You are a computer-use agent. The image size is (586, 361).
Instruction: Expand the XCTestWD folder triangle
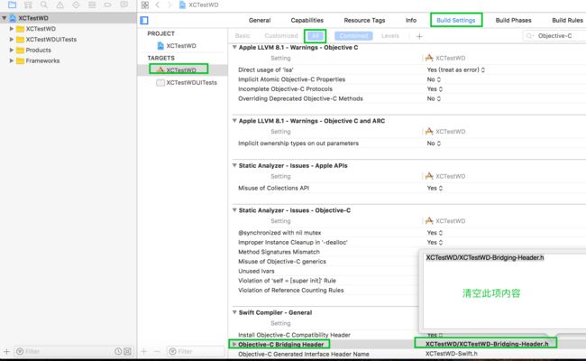pos(12,29)
